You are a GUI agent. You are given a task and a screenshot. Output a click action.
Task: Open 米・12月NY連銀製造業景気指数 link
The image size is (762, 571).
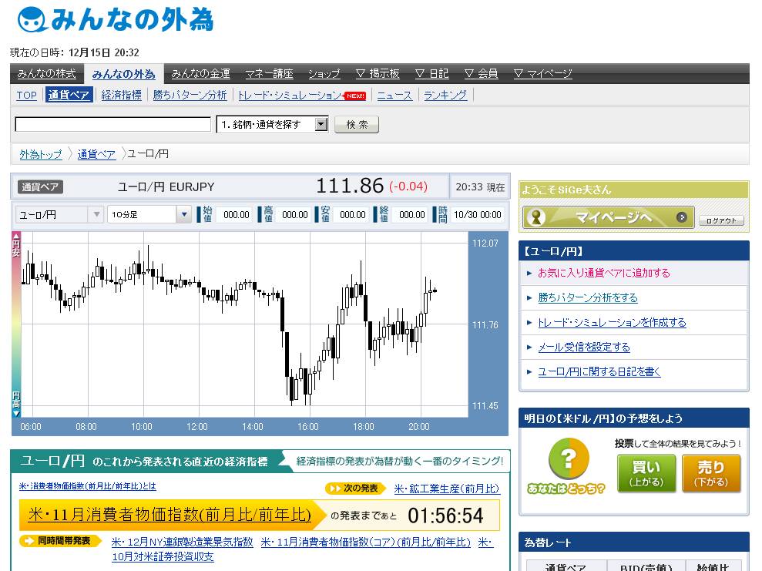click(183, 542)
